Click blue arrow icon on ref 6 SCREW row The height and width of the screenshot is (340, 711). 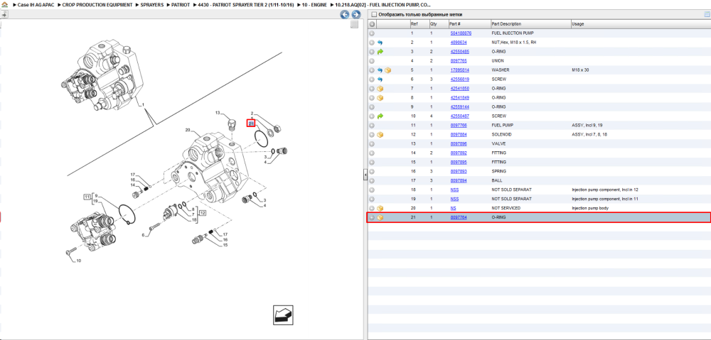click(x=380, y=79)
